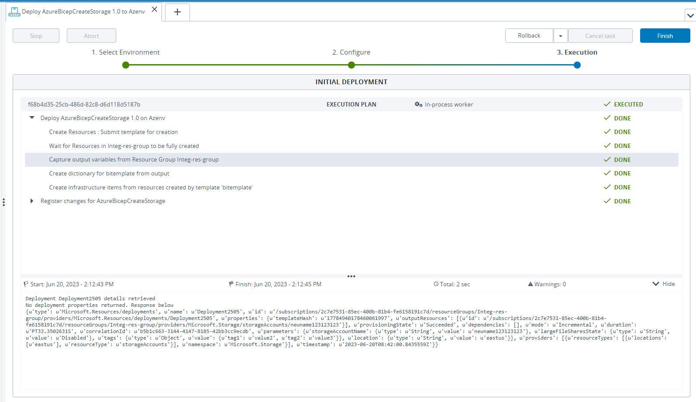696x402 pixels.
Task: Click the Start time flag icon
Action: (x=26, y=284)
